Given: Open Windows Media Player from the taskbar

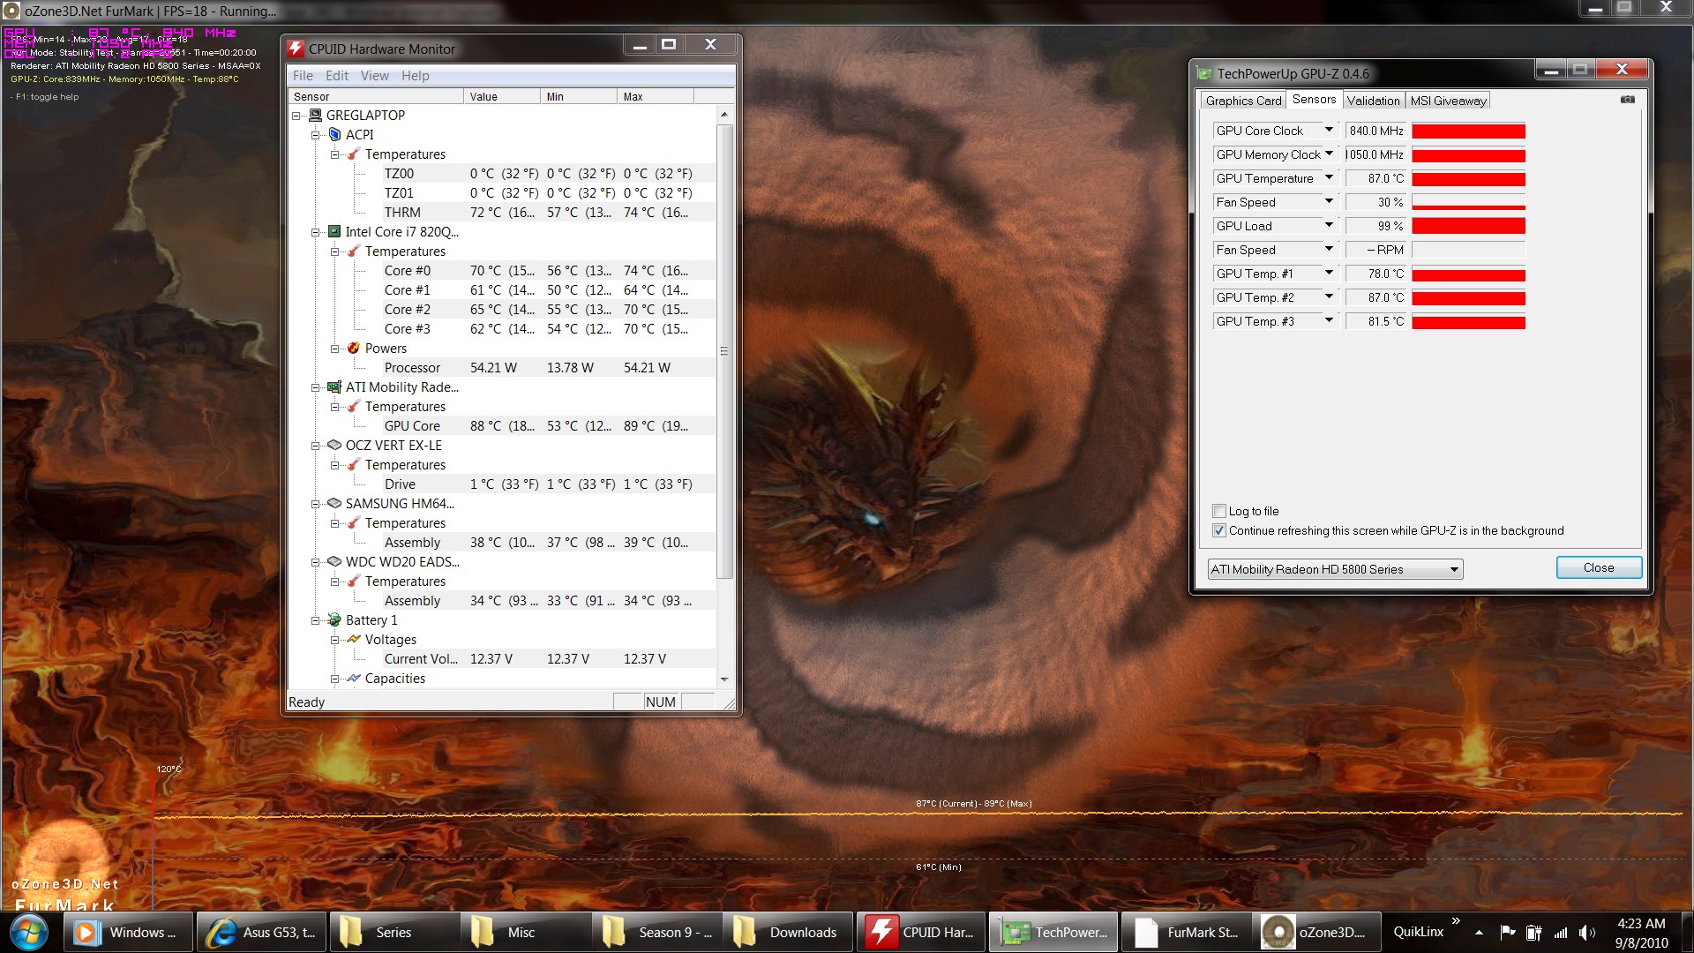Looking at the screenshot, I should pos(128,932).
